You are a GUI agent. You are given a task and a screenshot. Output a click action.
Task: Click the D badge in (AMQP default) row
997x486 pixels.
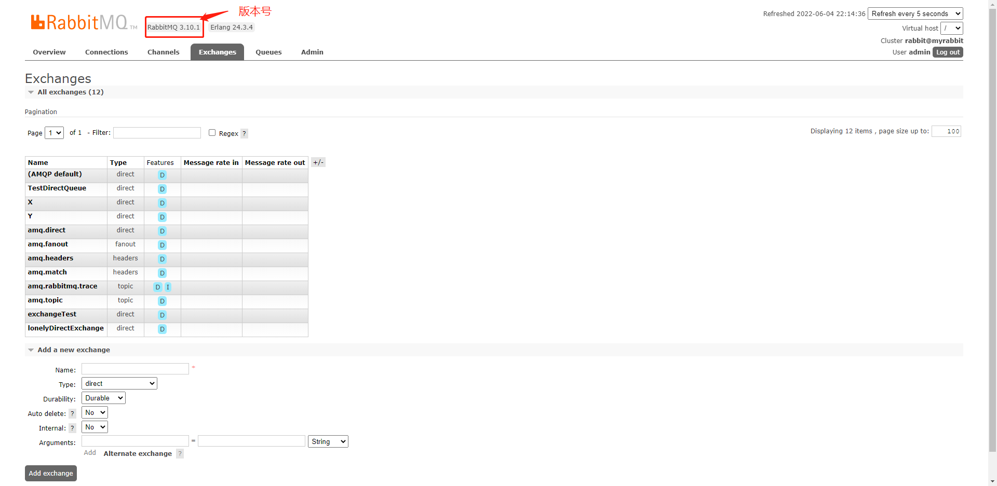click(x=162, y=175)
